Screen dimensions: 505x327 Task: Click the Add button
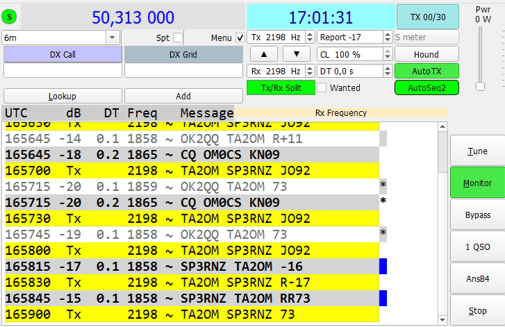pos(183,96)
